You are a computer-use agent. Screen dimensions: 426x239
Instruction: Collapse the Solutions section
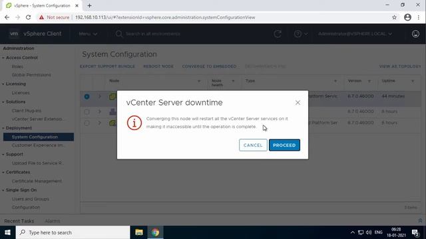point(3,102)
